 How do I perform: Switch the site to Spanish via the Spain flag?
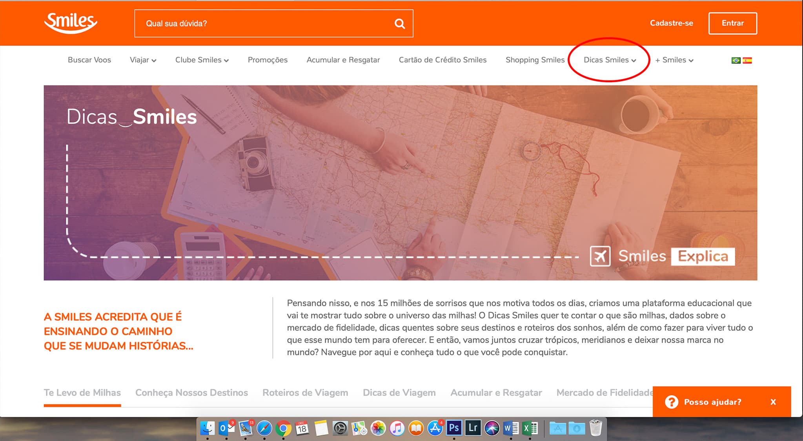(x=747, y=60)
